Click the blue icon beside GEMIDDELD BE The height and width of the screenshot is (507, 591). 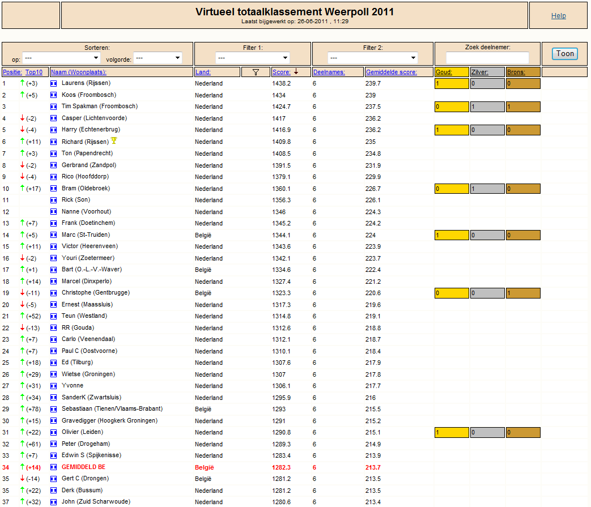click(x=53, y=467)
